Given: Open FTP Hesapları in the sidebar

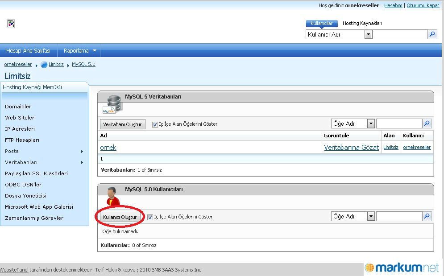Looking at the screenshot, I should coord(22,140).
